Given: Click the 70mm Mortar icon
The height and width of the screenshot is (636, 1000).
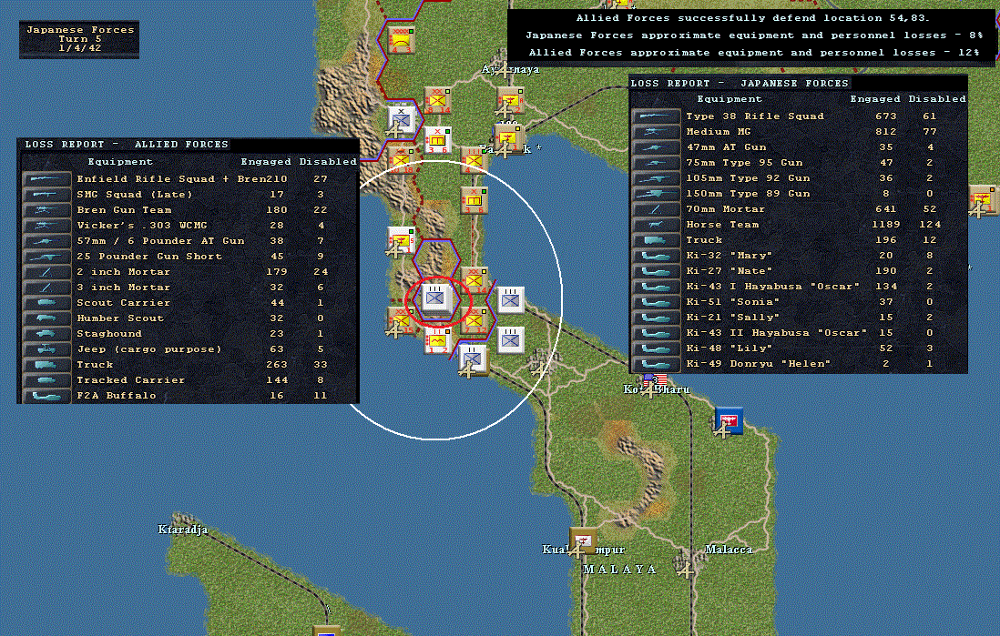Looking at the screenshot, I should coord(657,209).
